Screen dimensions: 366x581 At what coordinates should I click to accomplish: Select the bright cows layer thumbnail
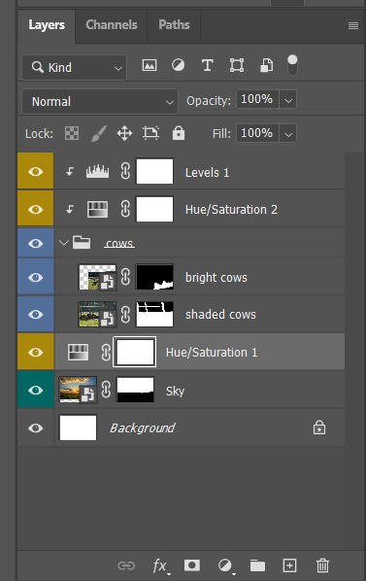click(98, 277)
